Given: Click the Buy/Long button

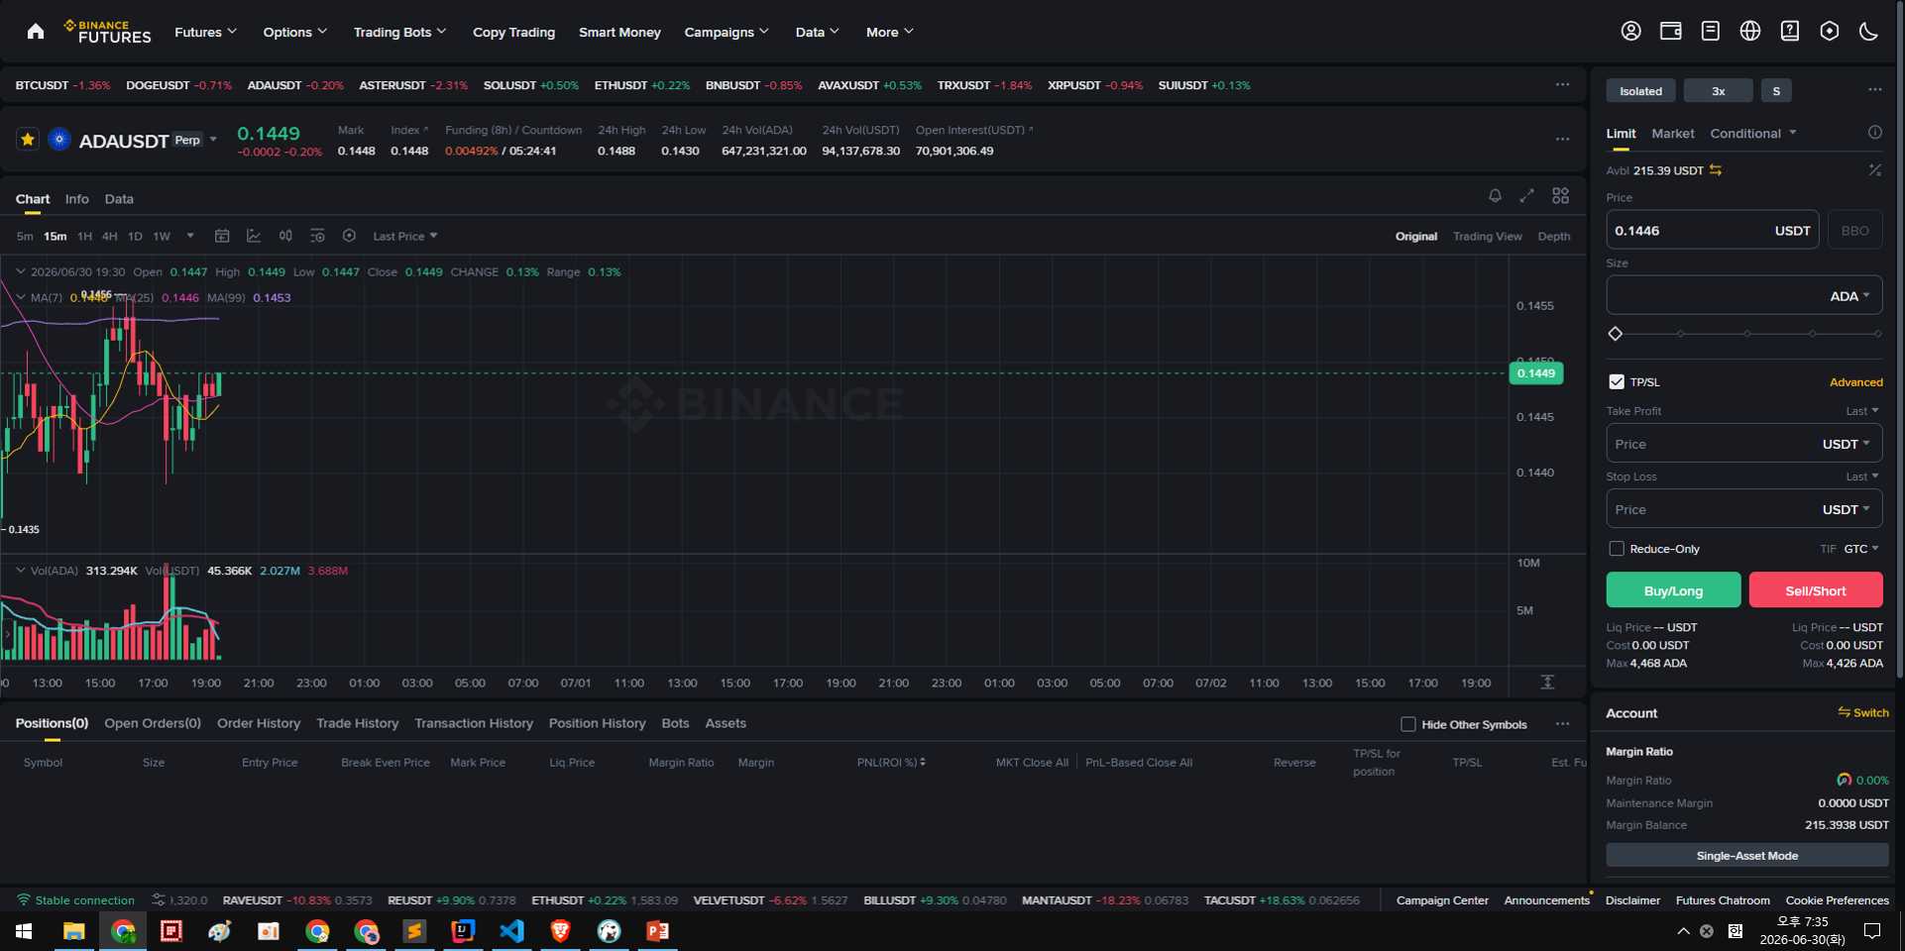Looking at the screenshot, I should pyautogui.click(x=1673, y=590).
